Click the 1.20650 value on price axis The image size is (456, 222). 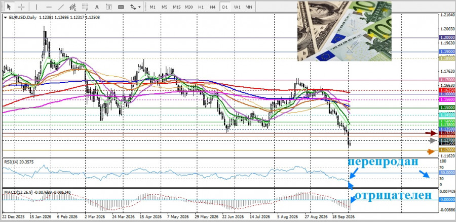pyautogui.click(x=448, y=29)
